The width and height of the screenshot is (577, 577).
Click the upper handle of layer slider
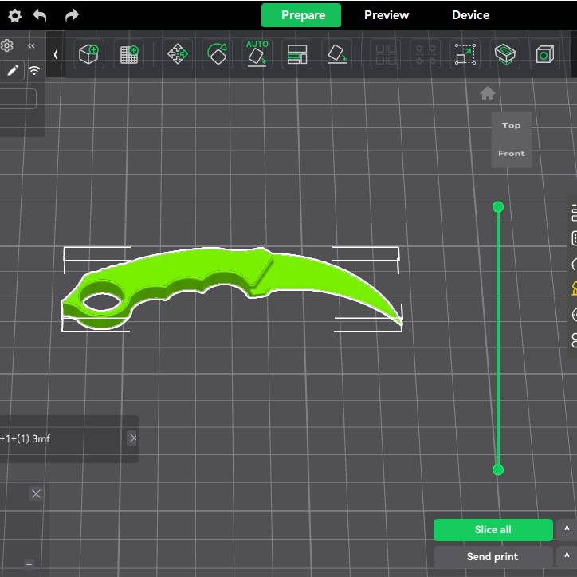pos(498,207)
